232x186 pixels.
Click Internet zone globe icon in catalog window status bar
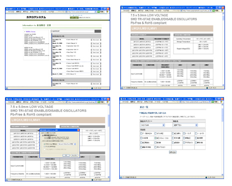point(92,88)
